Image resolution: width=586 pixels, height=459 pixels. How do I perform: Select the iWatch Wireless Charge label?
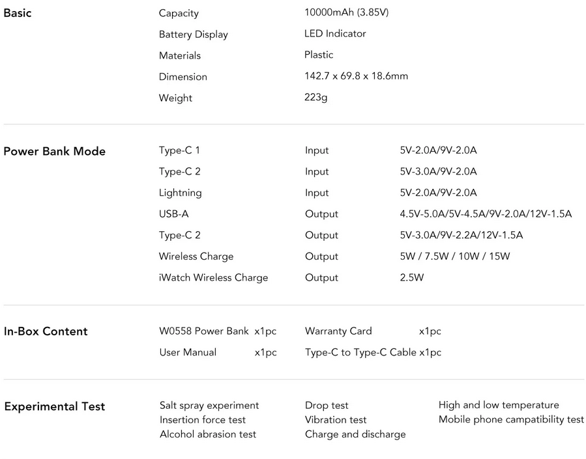pyautogui.click(x=213, y=277)
